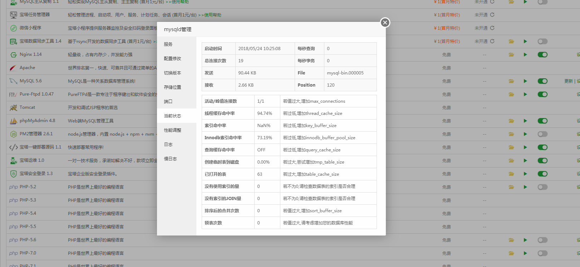Open folder icon in 宝塔一键部署源码 1.1 row

[511, 147]
